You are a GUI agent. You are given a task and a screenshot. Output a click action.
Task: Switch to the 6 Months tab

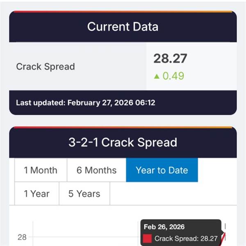(96, 170)
